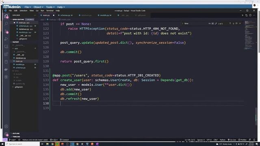Click Go Live in the status bar

232,140
